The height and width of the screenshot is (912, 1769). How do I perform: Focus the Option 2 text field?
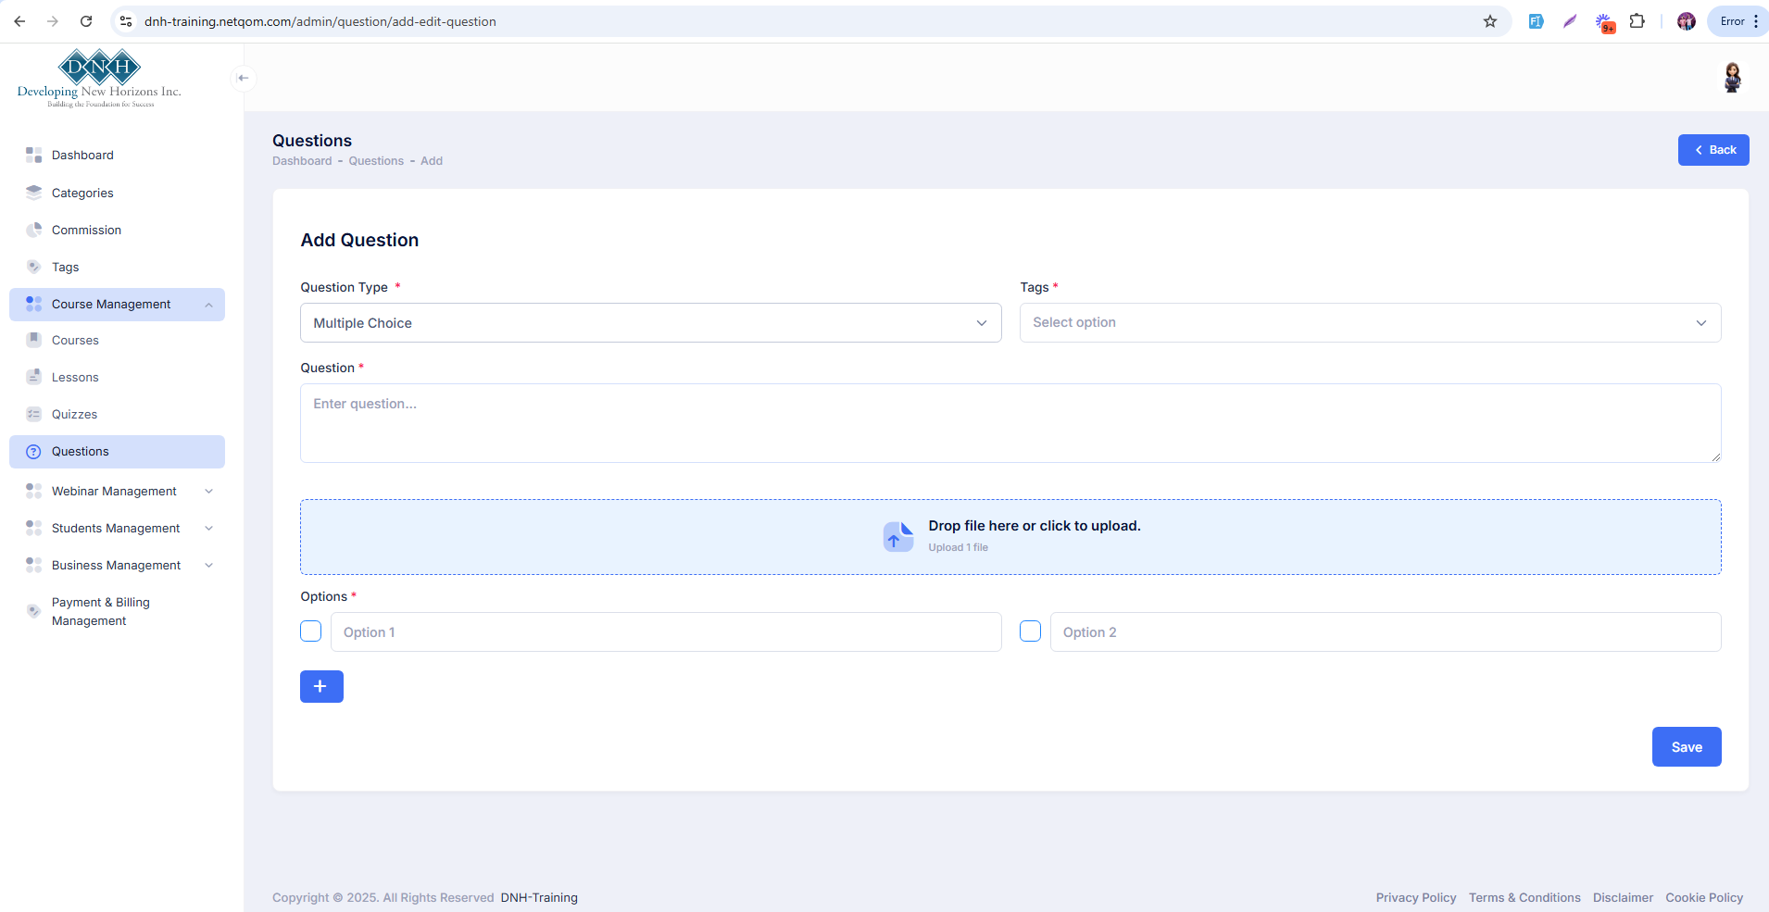[1386, 632]
